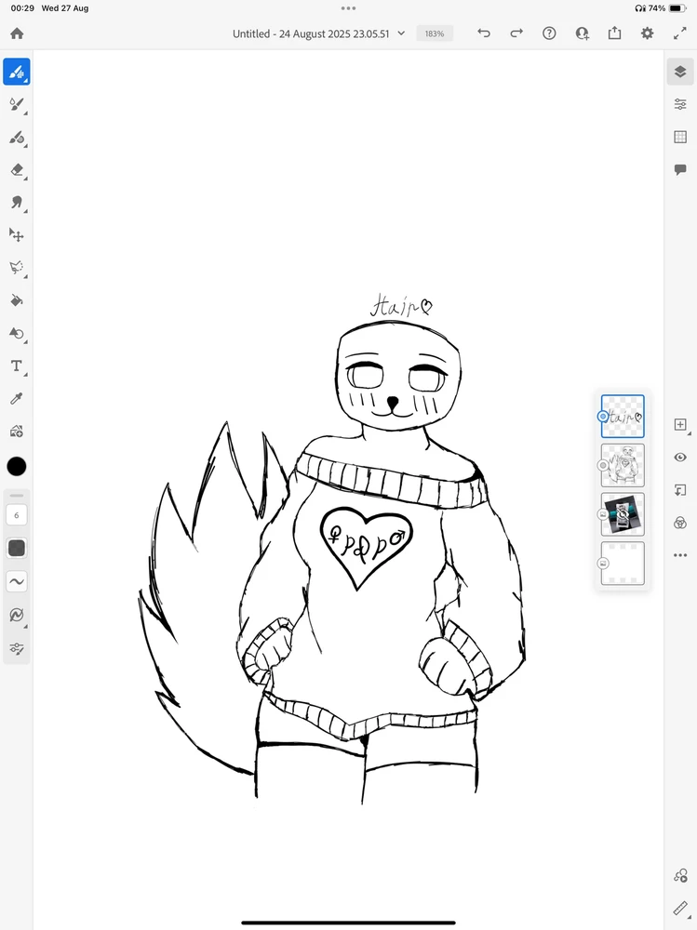Open brush settings circular icon
The image size is (697, 930).
point(17,615)
